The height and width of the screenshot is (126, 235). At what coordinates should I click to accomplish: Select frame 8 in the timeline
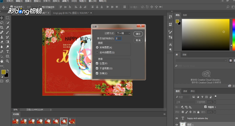pyautogui.click(x=72, y=122)
